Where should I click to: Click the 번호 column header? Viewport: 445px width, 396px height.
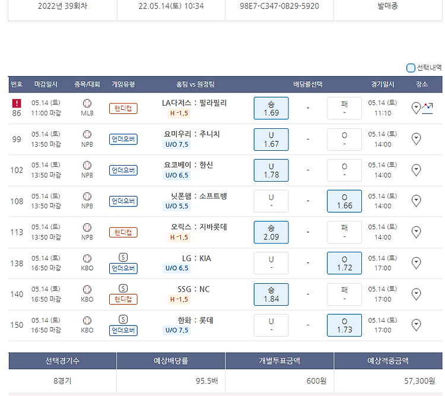point(17,84)
